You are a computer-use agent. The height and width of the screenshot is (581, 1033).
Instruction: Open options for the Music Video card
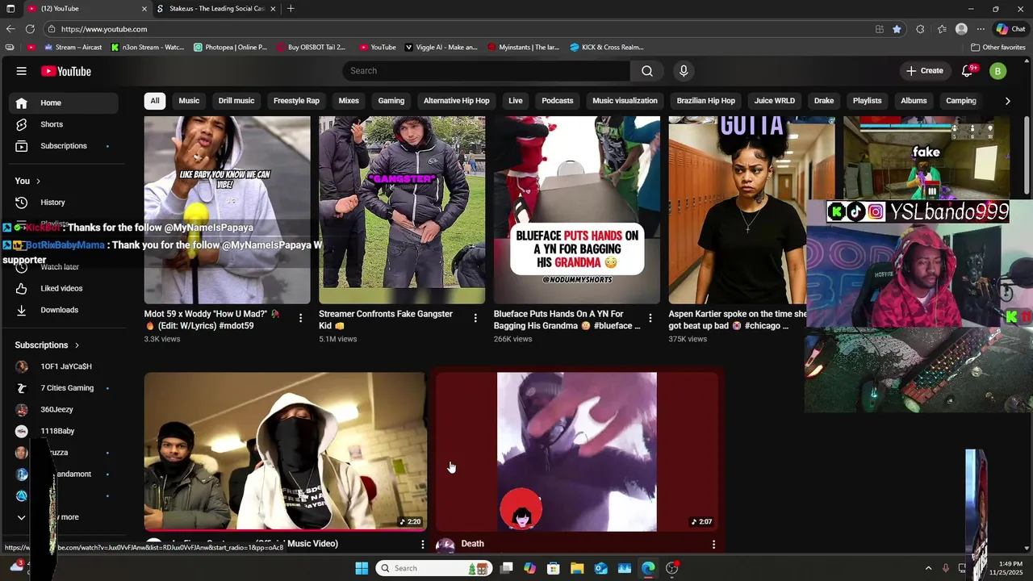422,545
